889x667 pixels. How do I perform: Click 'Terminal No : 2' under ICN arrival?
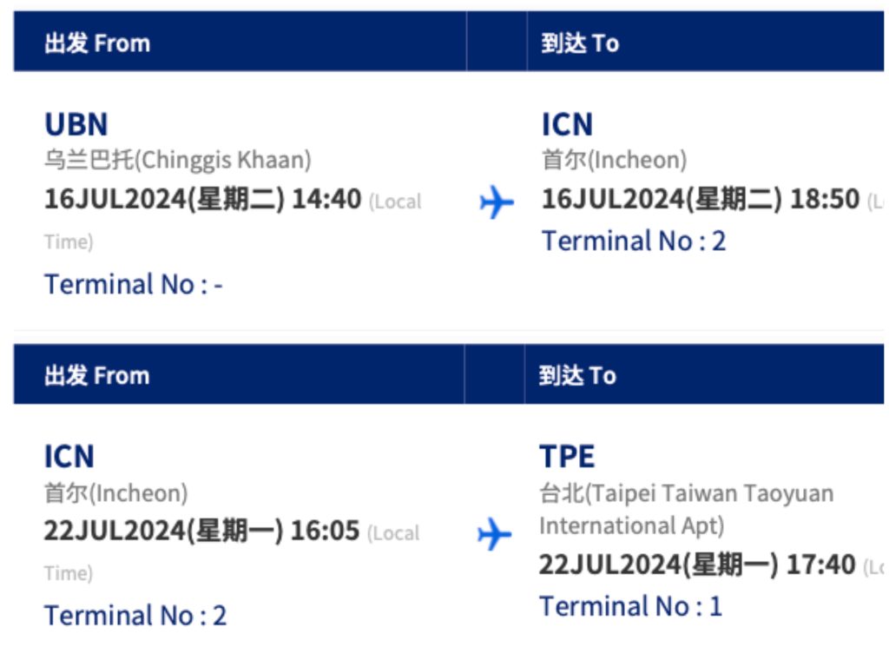click(633, 241)
